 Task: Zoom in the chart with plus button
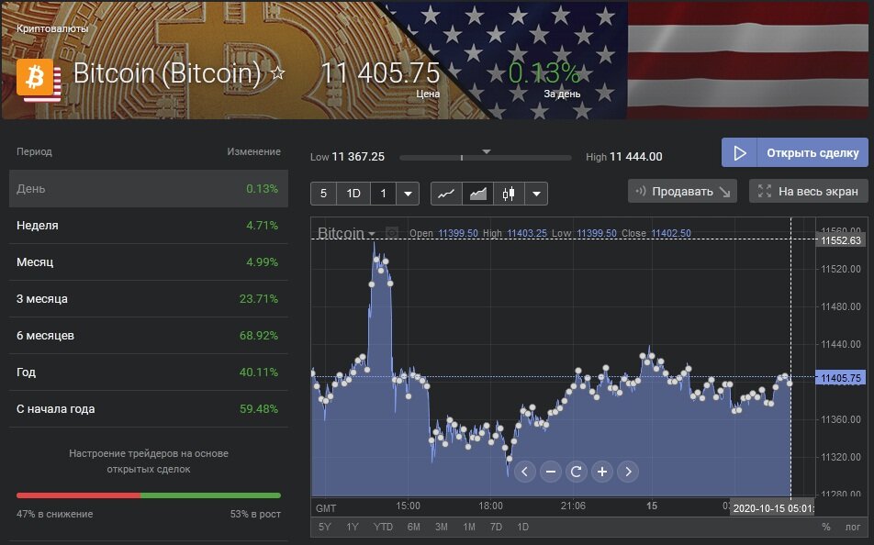pos(602,472)
